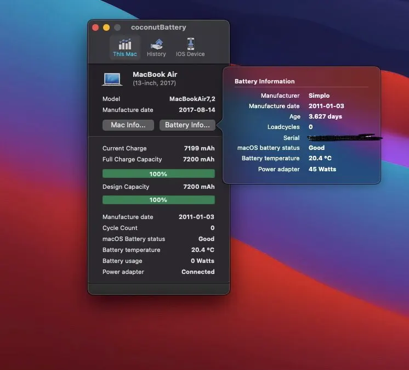Click the Manufacturer Simplo value
Image resolution: width=409 pixels, height=370 pixels.
pyautogui.click(x=319, y=96)
